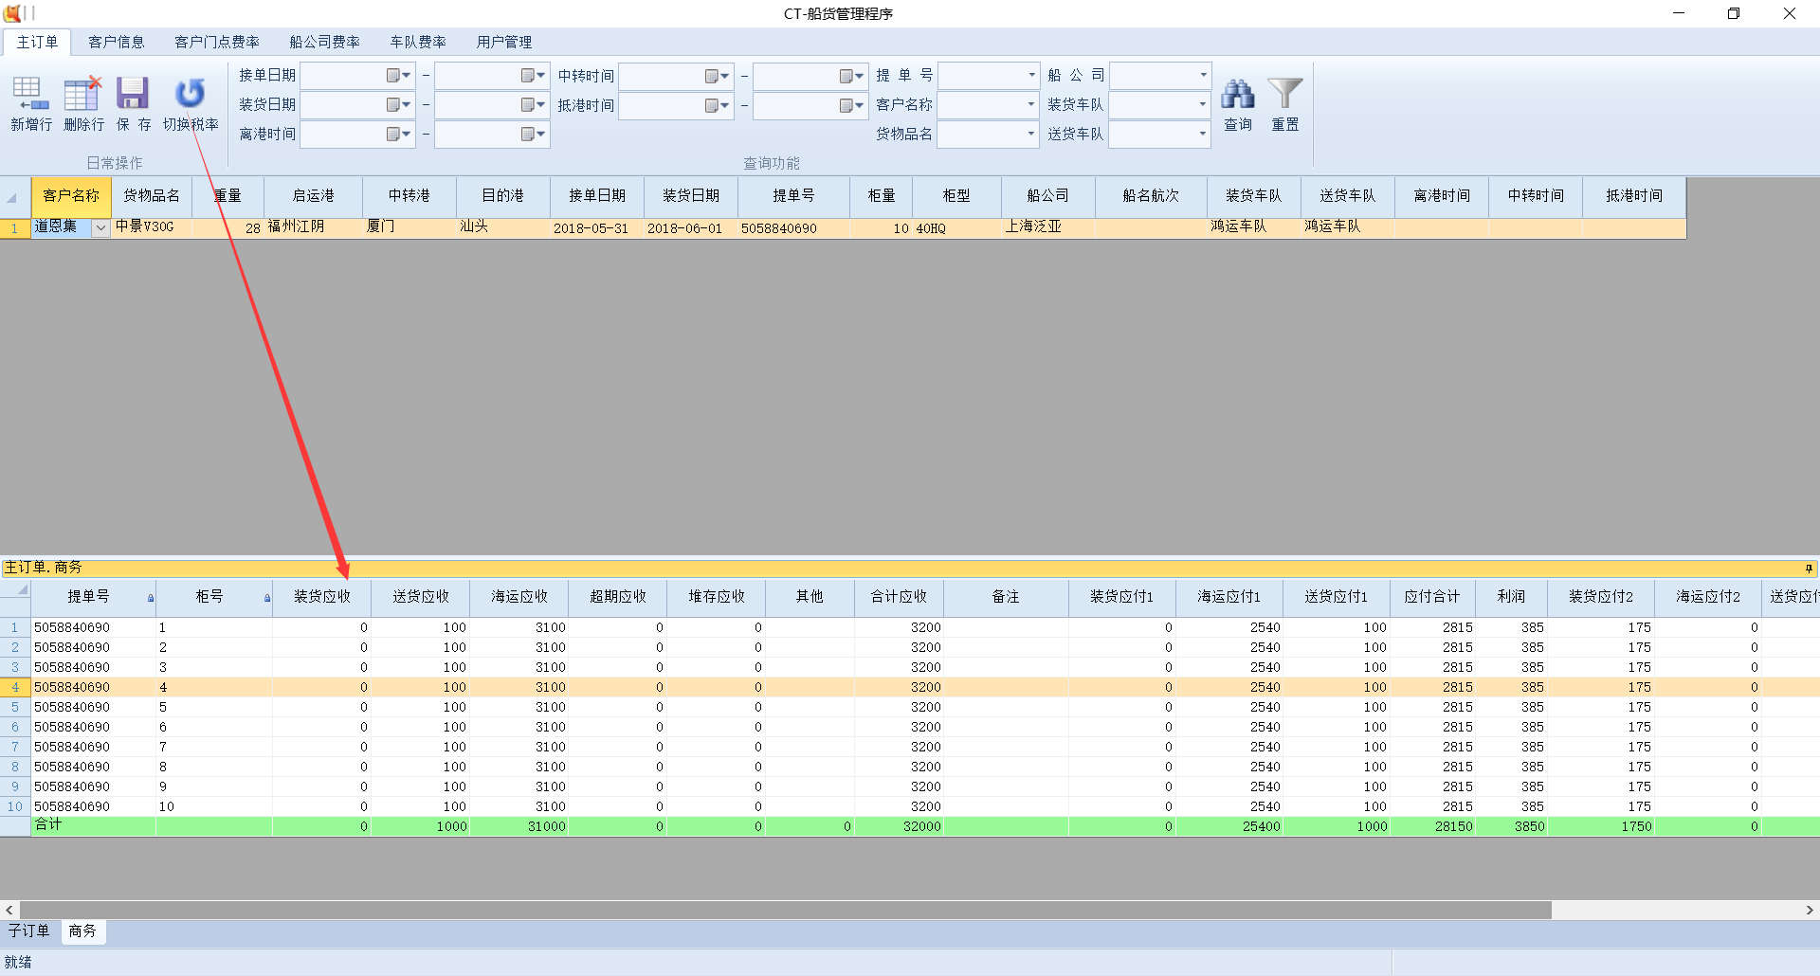Click the 中景V30G goods cell

click(152, 228)
